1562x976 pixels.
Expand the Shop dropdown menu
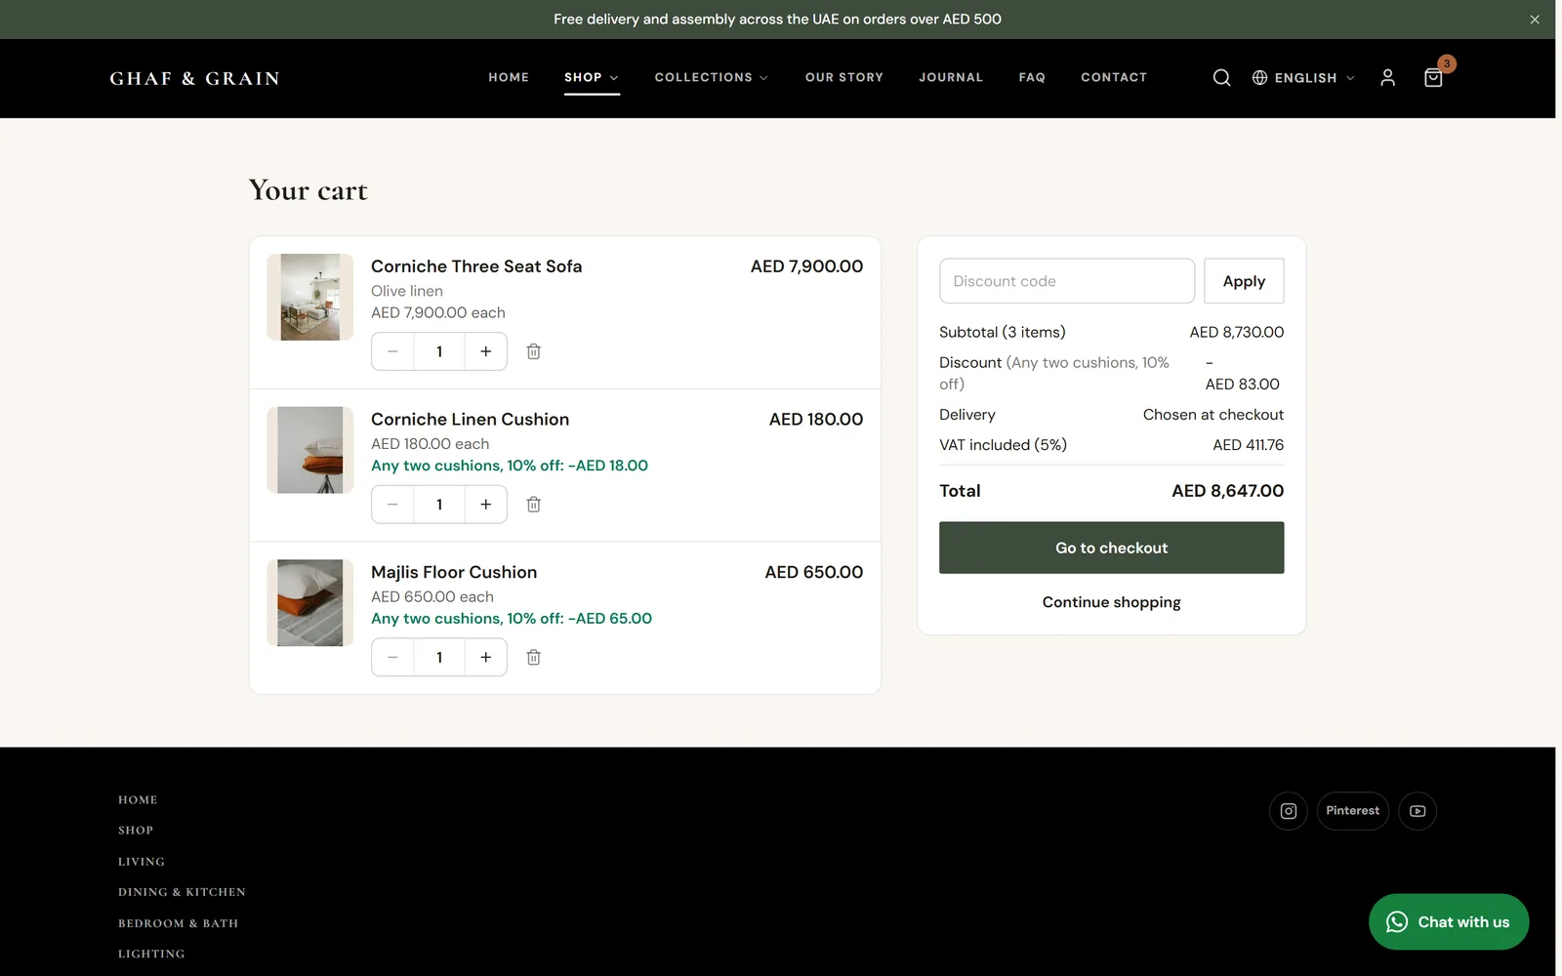(592, 78)
